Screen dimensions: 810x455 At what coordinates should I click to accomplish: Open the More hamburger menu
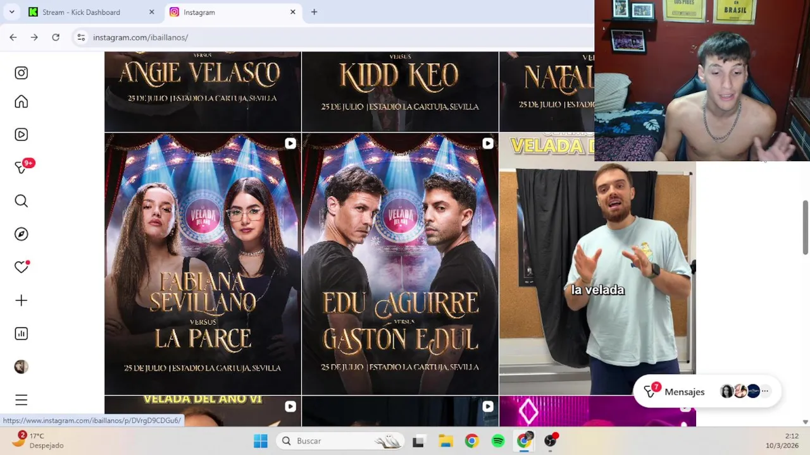(22, 400)
